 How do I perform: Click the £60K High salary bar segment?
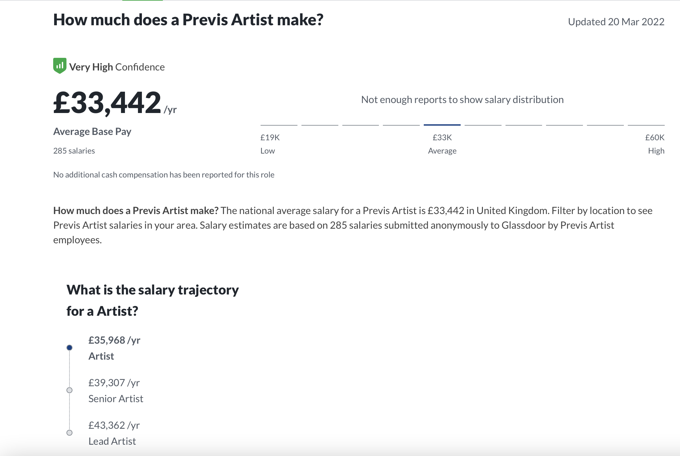click(x=646, y=125)
